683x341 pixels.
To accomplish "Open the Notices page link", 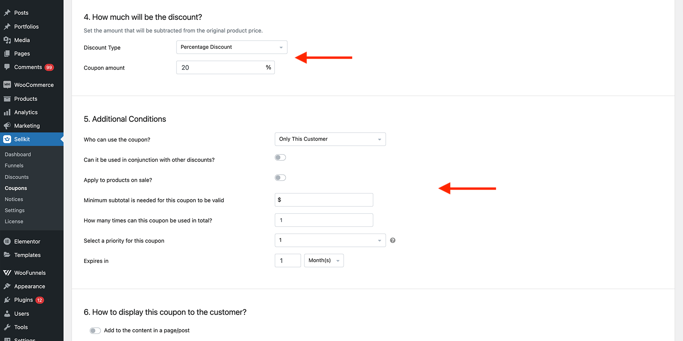I will 14,199.
